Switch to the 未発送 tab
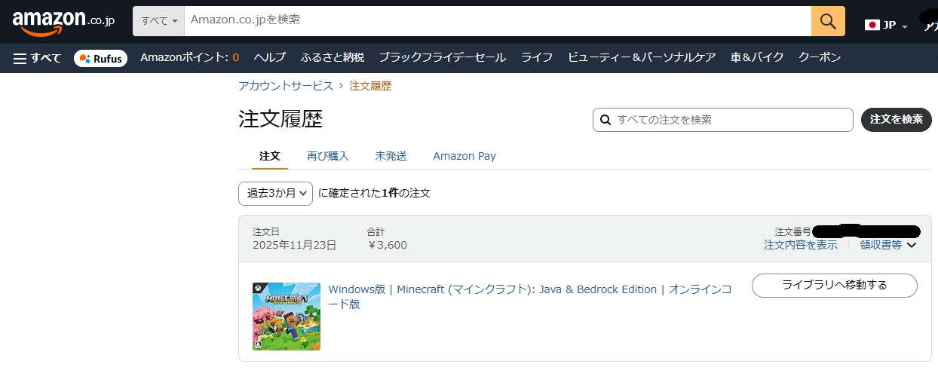This screenshot has width=938, height=370. coord(391,156)
